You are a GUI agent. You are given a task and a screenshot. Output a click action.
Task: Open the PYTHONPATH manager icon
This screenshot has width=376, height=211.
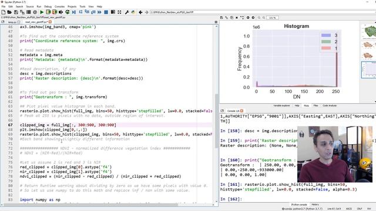point(133,12)
